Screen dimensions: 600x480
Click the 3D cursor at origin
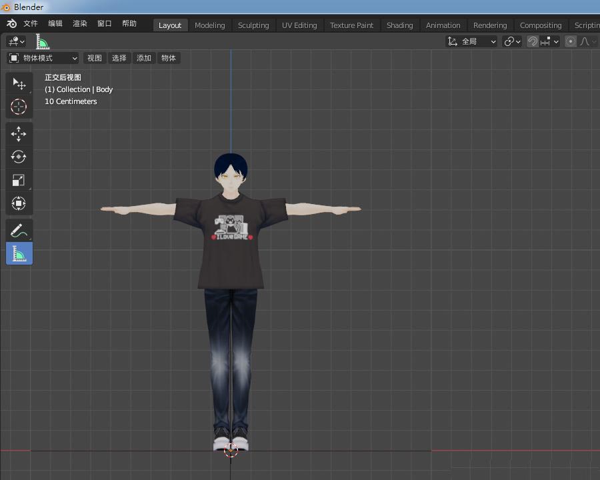231,450
